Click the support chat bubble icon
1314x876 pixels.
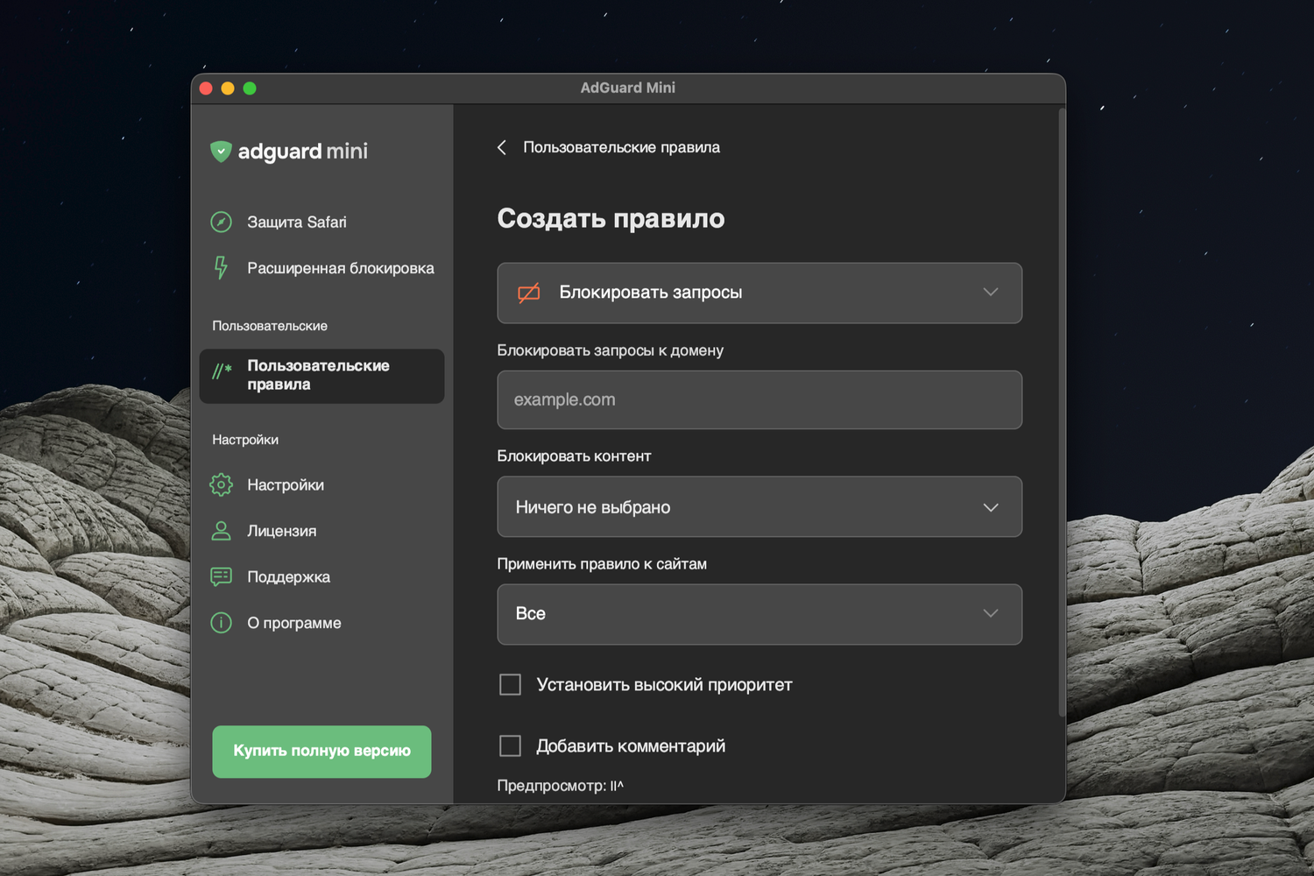click(x=222, y=576)
